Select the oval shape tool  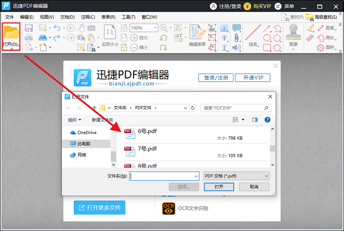267,38
